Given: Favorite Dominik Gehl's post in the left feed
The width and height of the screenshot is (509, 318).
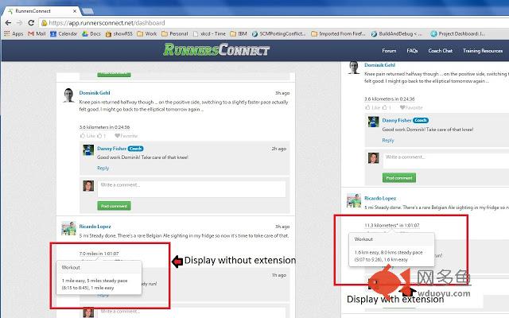Looking at the screenshot, I should 126,136.
